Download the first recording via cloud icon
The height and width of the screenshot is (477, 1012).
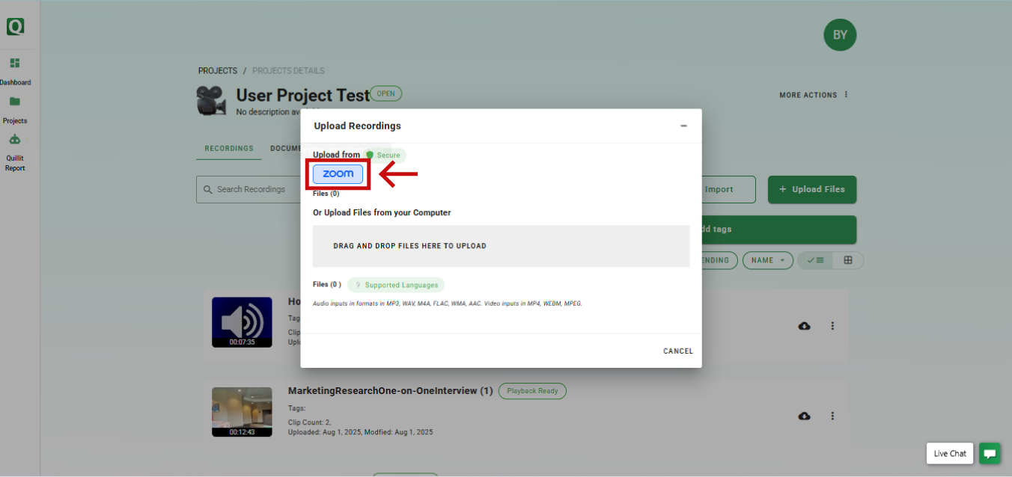[x=805, y=326]
